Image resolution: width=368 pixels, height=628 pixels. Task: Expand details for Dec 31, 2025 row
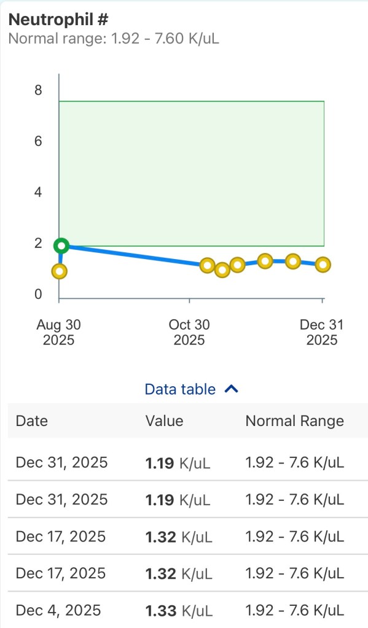coord(184,462)
